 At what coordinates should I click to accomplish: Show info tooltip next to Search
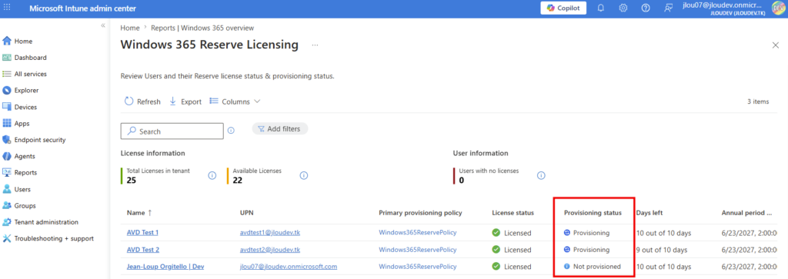[231, 130]
